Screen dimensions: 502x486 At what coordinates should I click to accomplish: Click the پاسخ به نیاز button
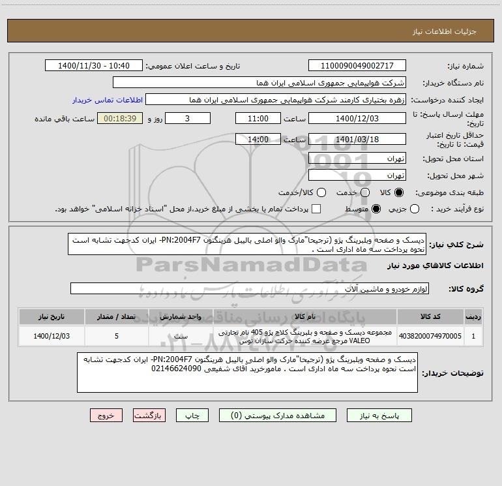379,416
